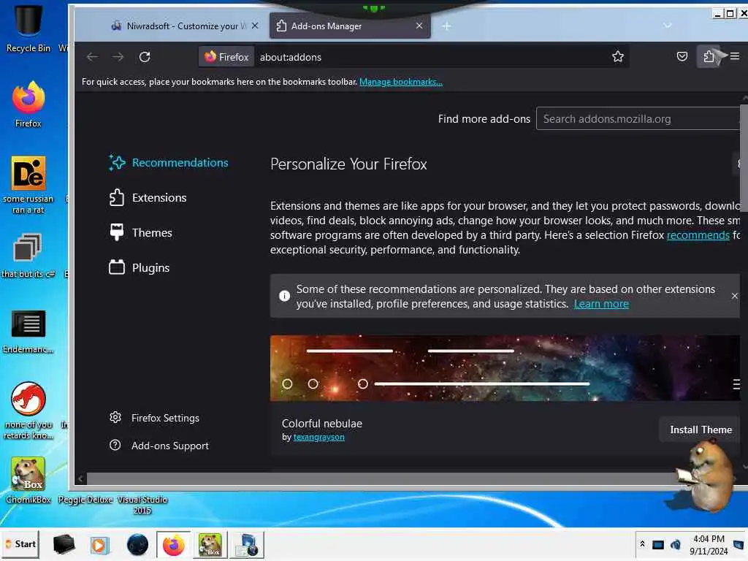Click the info icon in the notice
The width and height of the screenshot is (748, 561).
[284, 296]
